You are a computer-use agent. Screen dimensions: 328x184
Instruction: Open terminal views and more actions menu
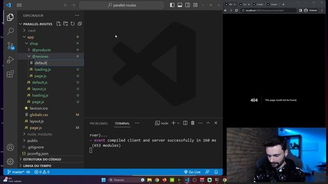200,123
